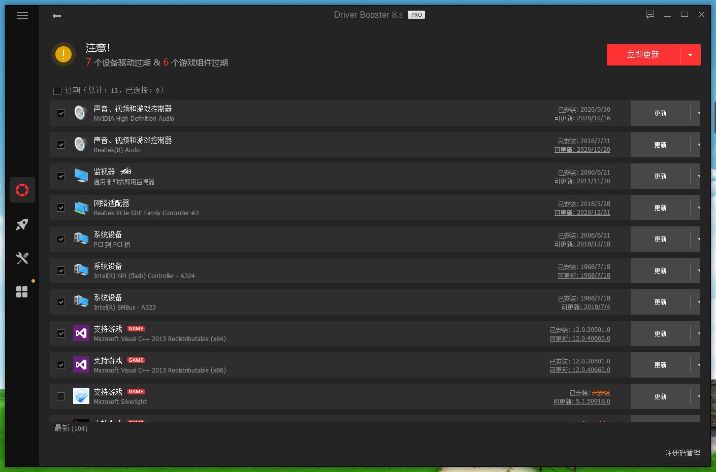Image resolution: width=716 pixels, height=472 pixels.
Task: Open update dropdown for NVIDIA audio row
Action: coord(697,113)
